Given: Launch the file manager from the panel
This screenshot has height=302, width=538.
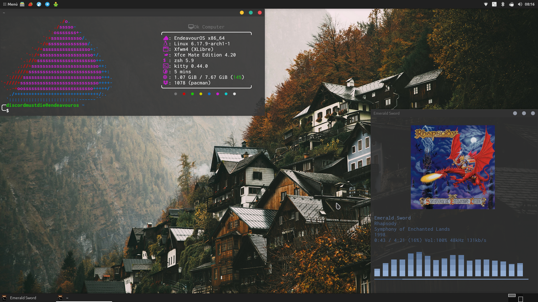Looking at the screenshot, I should tap(22, 4).
